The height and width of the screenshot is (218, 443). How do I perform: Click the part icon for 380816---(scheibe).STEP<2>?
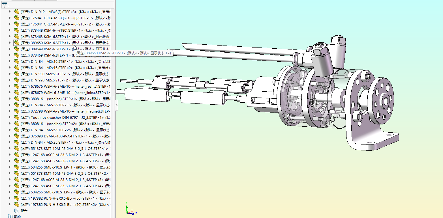coord(17,124)
